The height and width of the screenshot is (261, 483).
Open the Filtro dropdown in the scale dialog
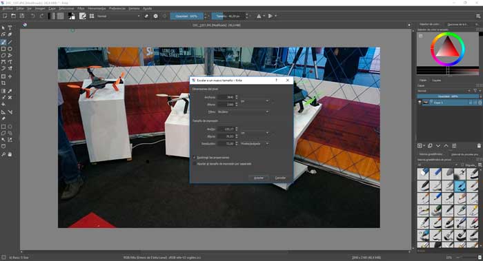pos(243,112)
